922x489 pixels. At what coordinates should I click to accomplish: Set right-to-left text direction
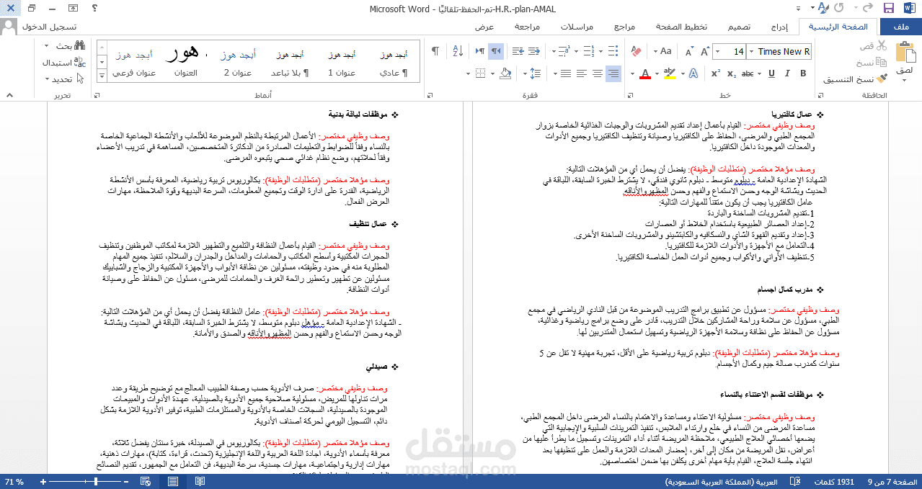pyautogui.click(x=495, y=52)
